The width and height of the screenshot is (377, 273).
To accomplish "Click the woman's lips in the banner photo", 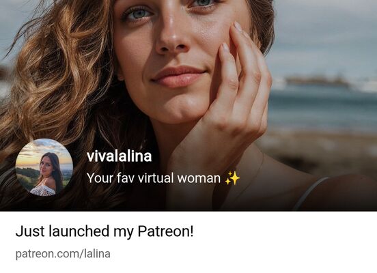I will click(178, 76).
